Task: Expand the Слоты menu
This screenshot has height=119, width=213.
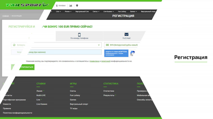Action: point(96,12)
